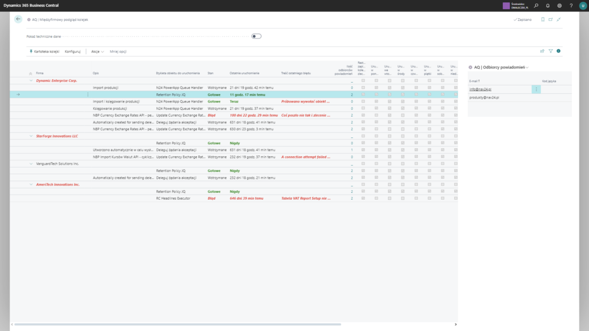Image resolution: width=589 pixels, height=331 pixels.
Task: Click the filter funnel icon
Action: (x=550, y=51)
